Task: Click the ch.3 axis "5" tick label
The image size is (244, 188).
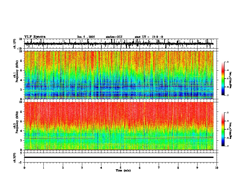Action: coord(21,153)
